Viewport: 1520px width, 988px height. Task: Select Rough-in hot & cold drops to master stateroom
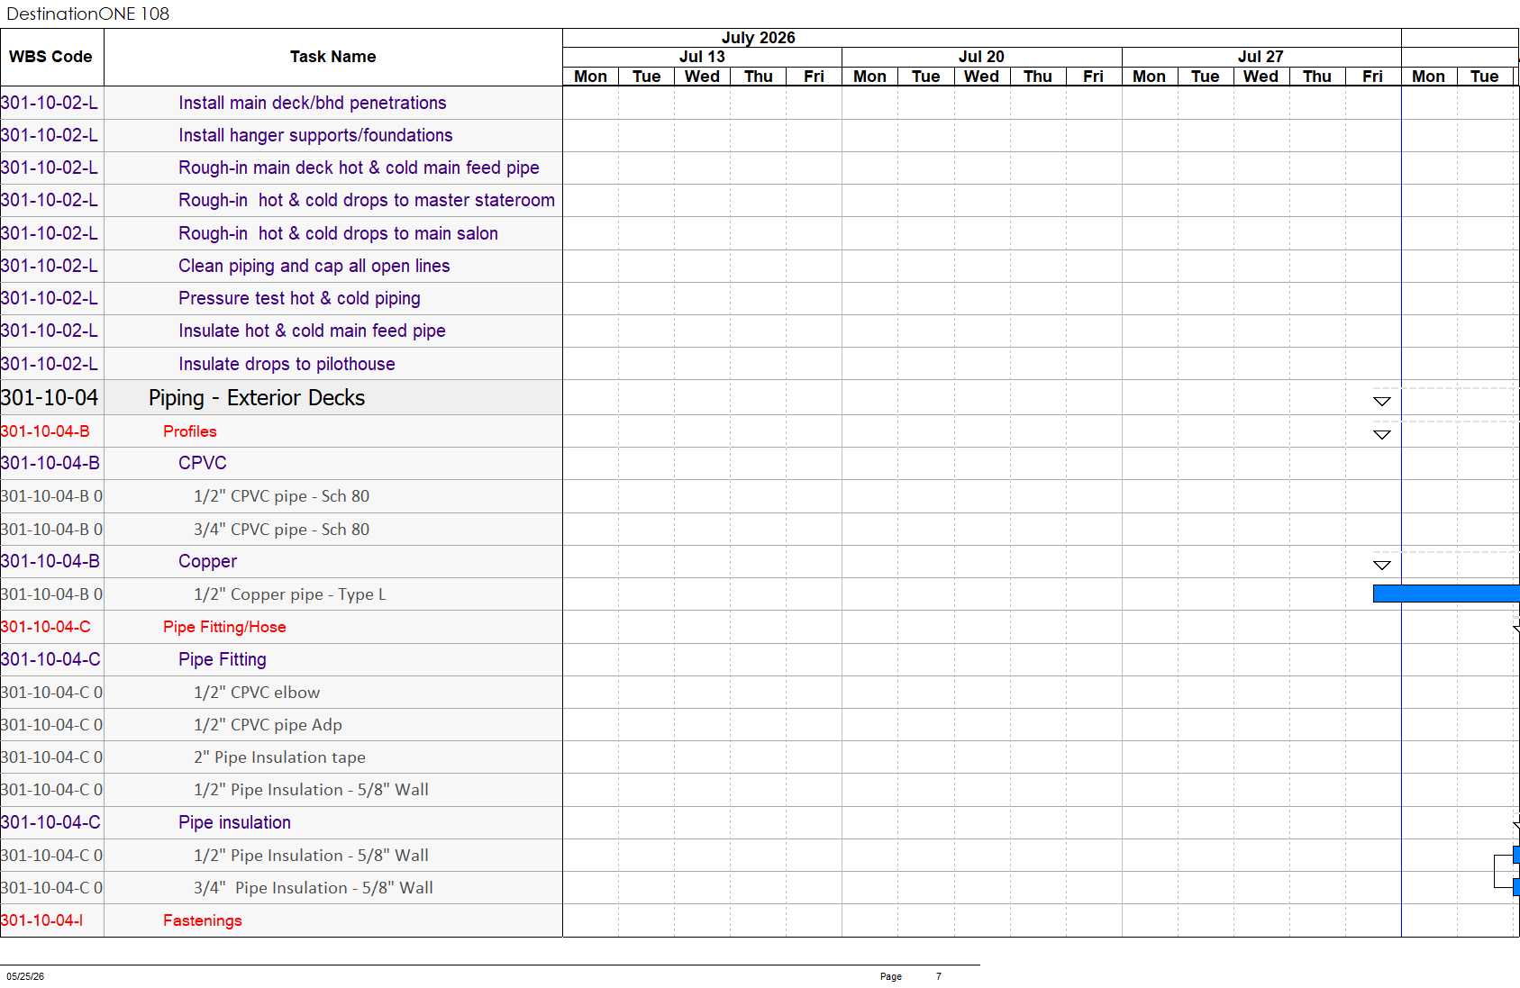pyautogui.click(x=367, y=200)
